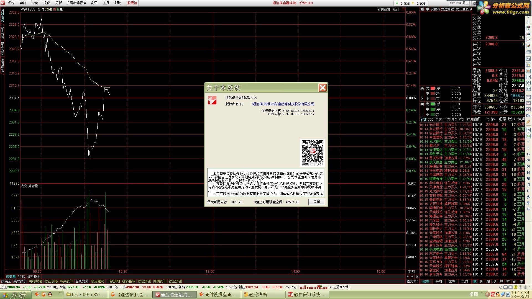Select the 分时走势 vertical side tab
The height and width of the screenshot is (299, 532).
coord(2,16)
